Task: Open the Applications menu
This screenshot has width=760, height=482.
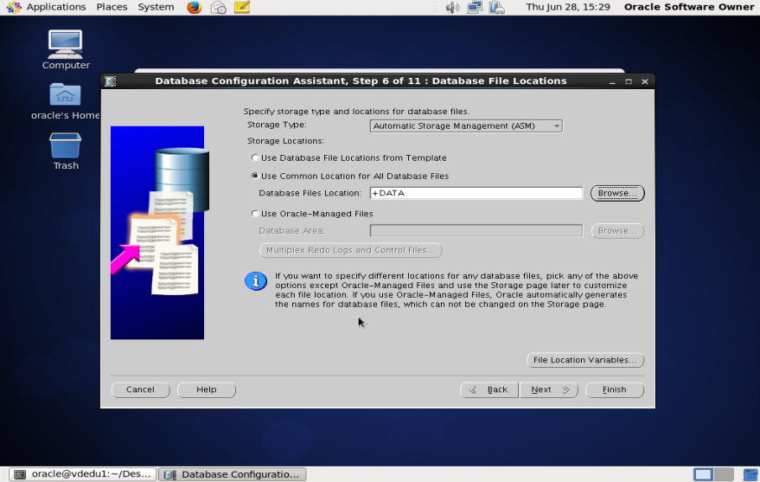Action: tap(55, 7)
